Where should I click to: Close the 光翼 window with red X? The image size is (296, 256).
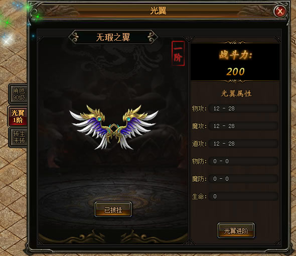pos(280,11)
